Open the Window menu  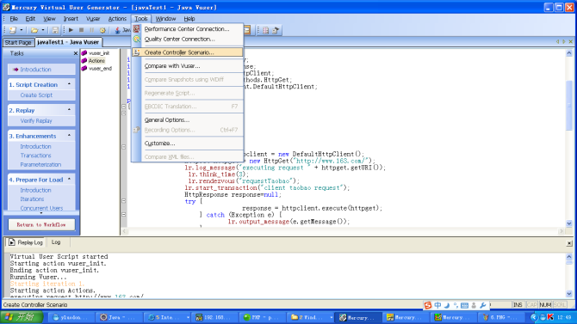pyautogui.click(x=165, y=19)
